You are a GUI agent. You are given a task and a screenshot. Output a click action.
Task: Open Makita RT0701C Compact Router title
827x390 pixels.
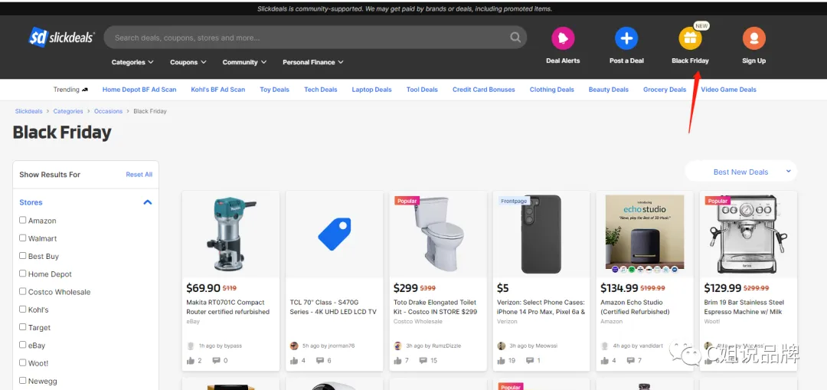click(x=228, y=307)
